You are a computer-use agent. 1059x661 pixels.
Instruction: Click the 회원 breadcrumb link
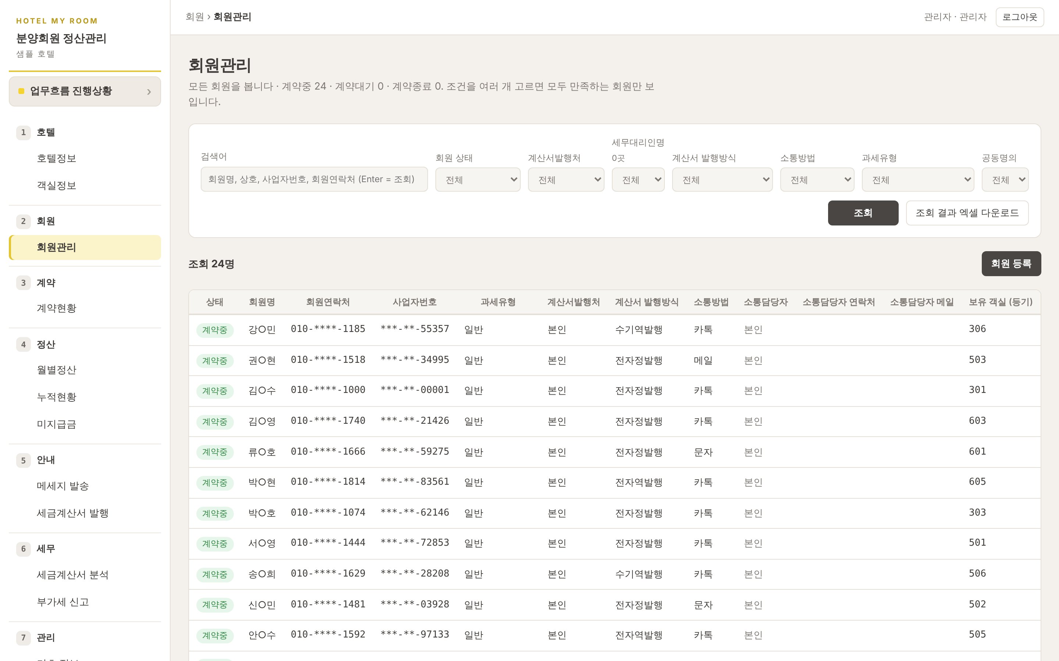195,17
